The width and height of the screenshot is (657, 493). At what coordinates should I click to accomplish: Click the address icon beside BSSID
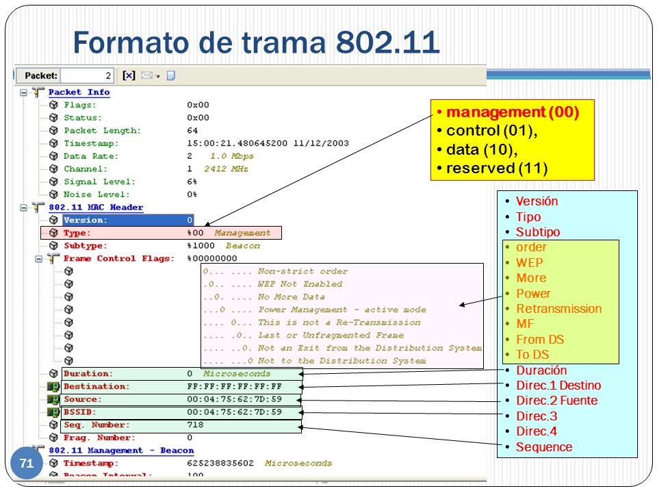tap(53, 412)
